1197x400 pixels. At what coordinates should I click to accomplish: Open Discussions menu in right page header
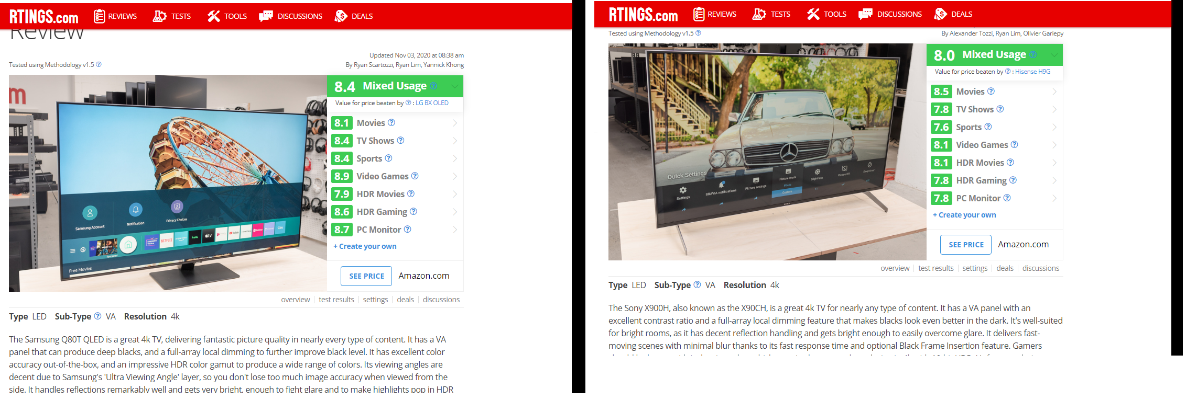tap(890, 14)
